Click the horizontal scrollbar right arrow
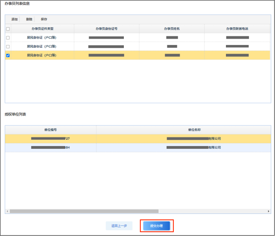Viewport: 275px width, 236px height. [269, 211]
